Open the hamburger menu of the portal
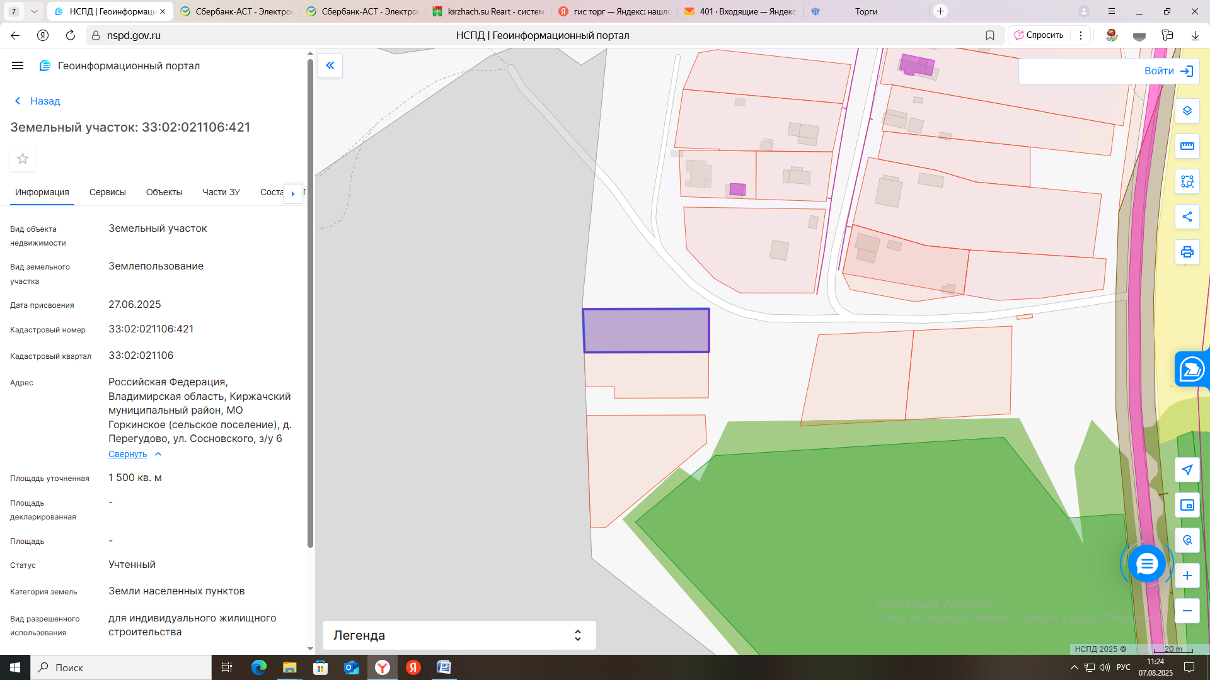The height and width of the screenshot is (680, 1210). point(18,65)
